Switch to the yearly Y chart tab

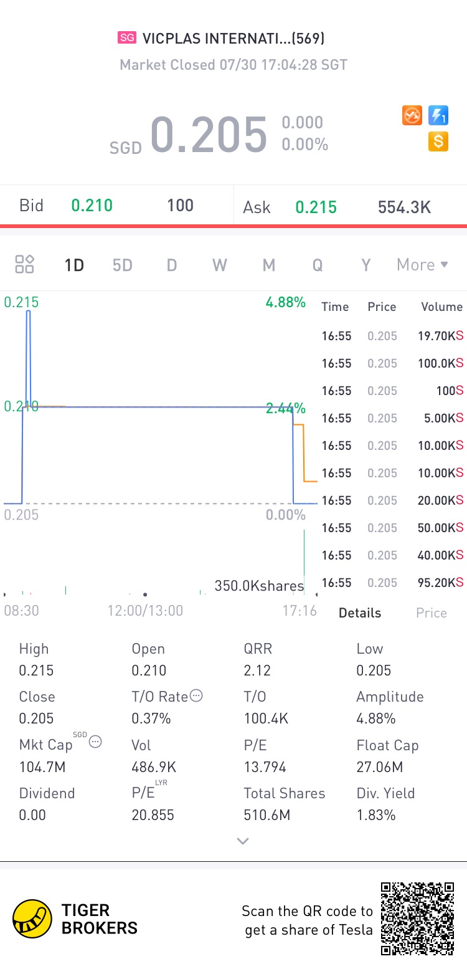pyautogui.click(x=366, y=265)
